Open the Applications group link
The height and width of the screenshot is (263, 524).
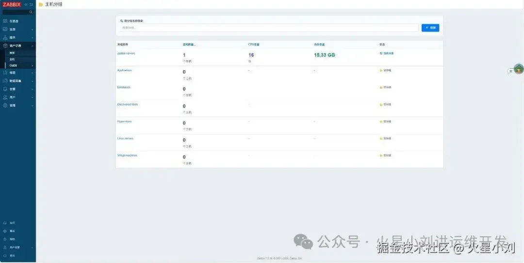coord(124,70)
